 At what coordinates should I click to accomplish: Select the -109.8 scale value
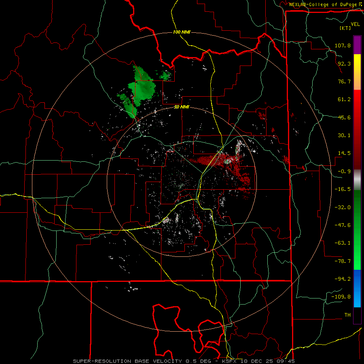click(341, 297)
